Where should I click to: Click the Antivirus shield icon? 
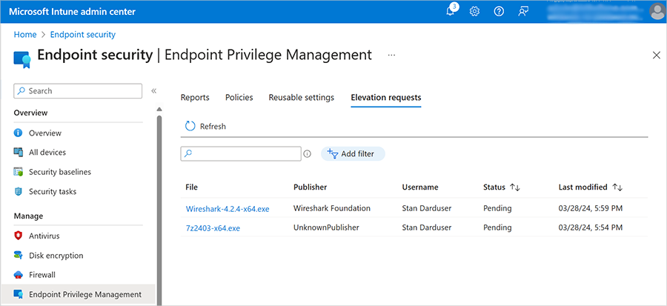click(x=18, y=236)
